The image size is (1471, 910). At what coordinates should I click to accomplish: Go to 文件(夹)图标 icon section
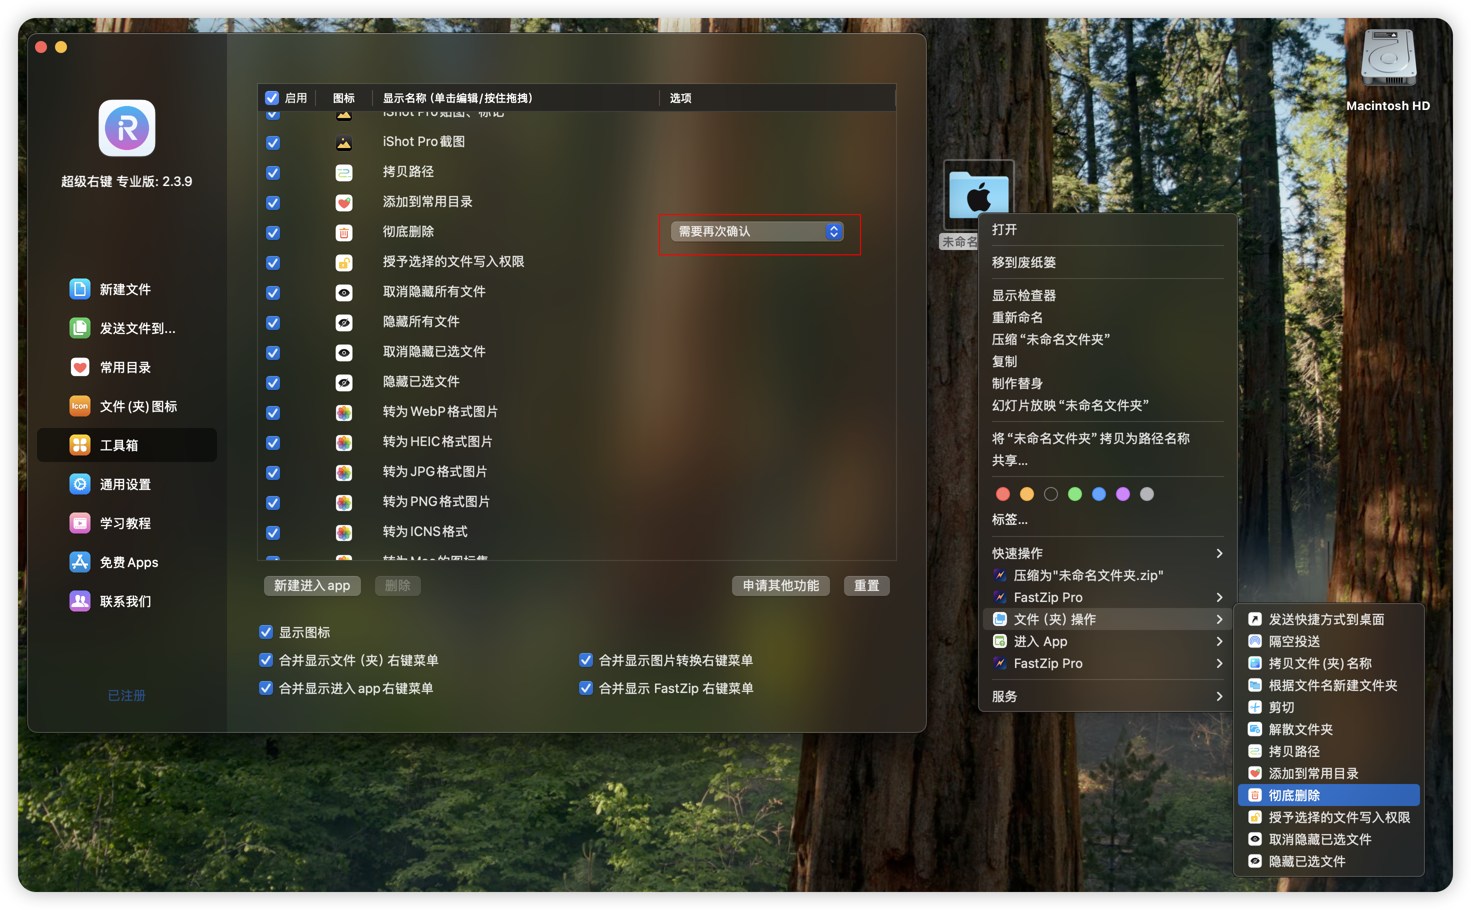click(x=79, y=406)
